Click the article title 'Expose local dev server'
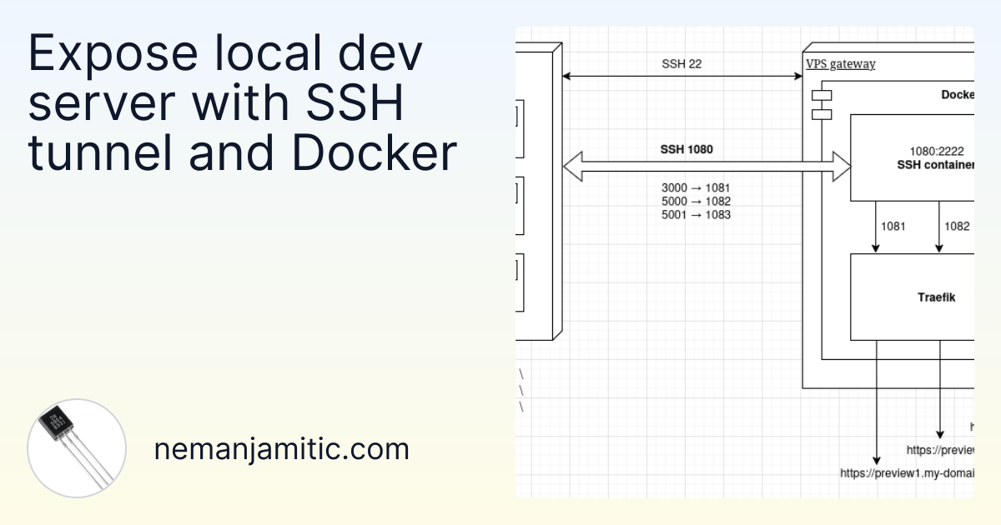 point(243,103)
